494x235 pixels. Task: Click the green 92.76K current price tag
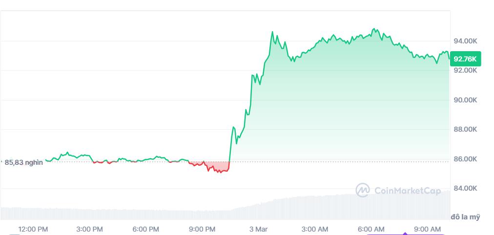pos(465,59)
